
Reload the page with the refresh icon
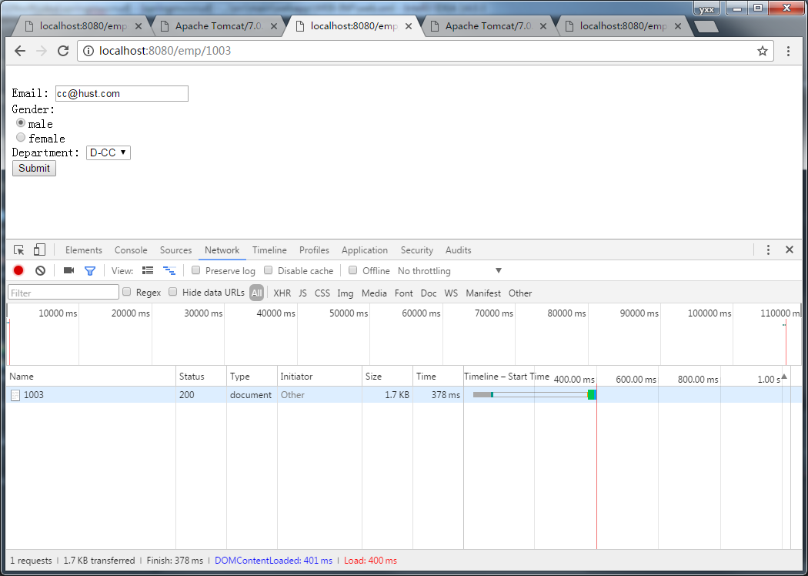coord(63,51)
